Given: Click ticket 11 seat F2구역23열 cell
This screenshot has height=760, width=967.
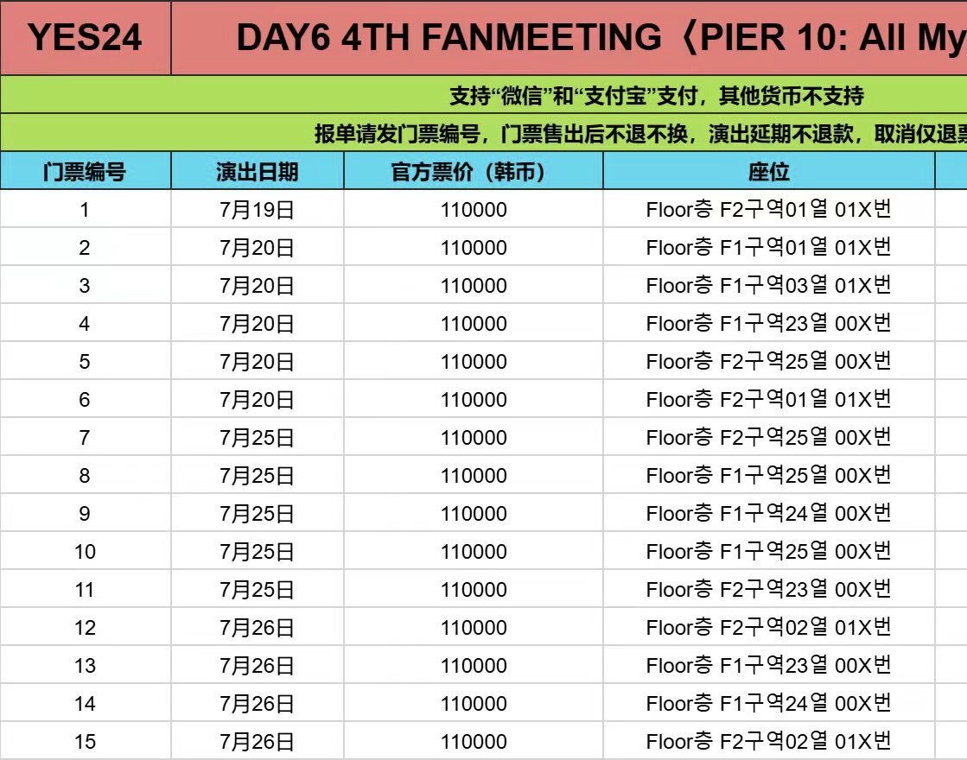Looking at the screenshot, I should pyautogui.click(x=769, y=589).
